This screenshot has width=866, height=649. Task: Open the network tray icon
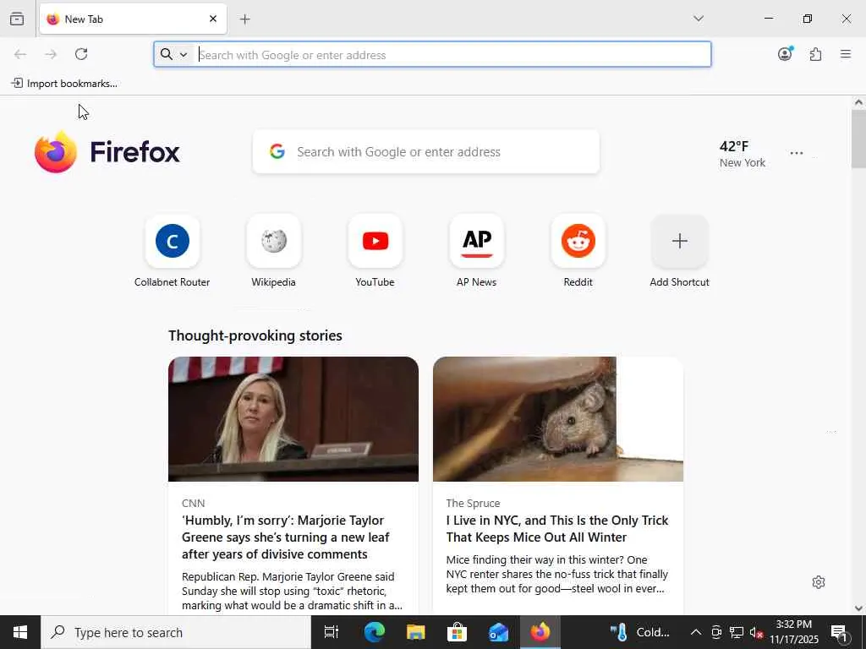coord(737,632)
